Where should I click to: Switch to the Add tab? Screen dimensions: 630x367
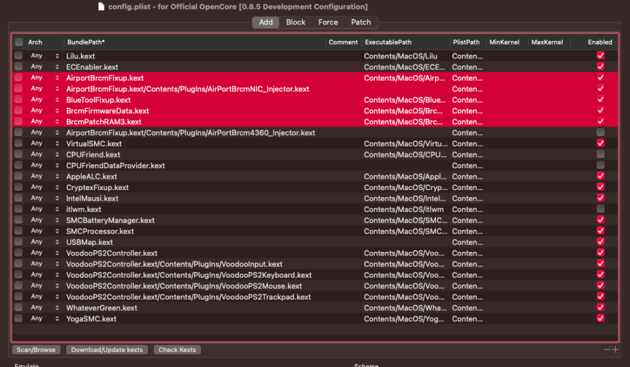click(x=266, y=22)
